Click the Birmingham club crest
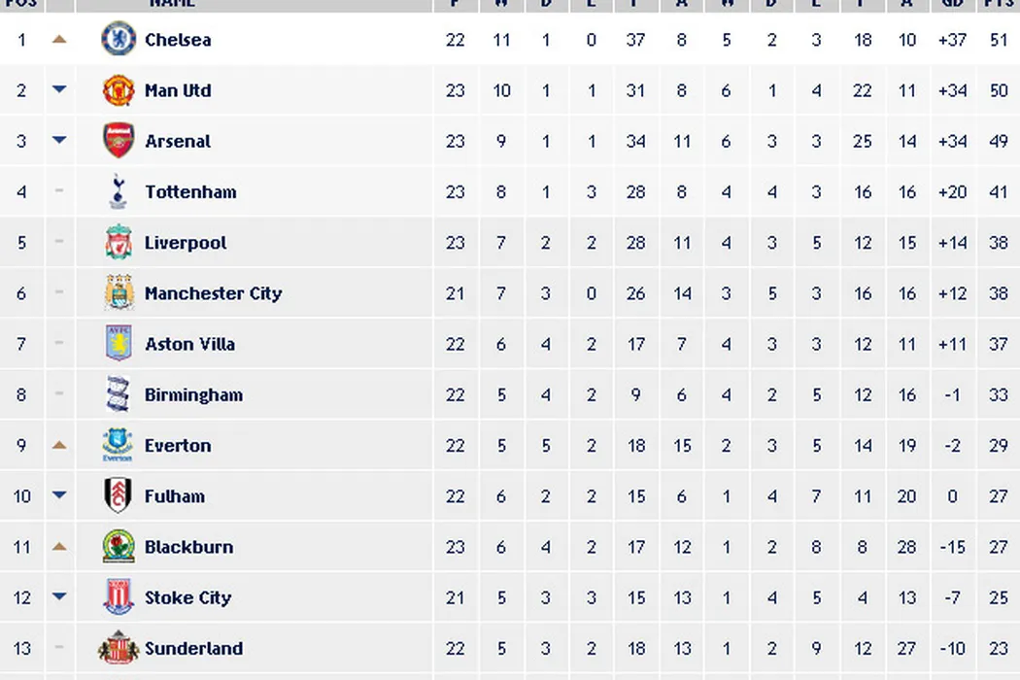The image size is (1020, 680). pos(119,394)
